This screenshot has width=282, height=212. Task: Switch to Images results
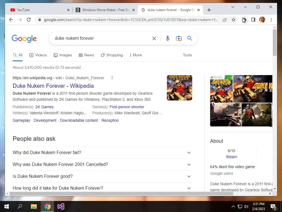click(x=63, y=55)
